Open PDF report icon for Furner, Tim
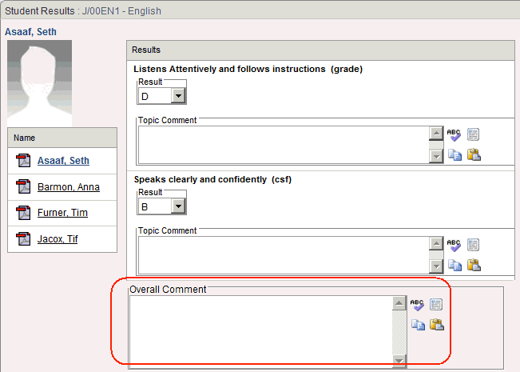Viewport: 520px width, 372px height. click(x=23, y=213)
